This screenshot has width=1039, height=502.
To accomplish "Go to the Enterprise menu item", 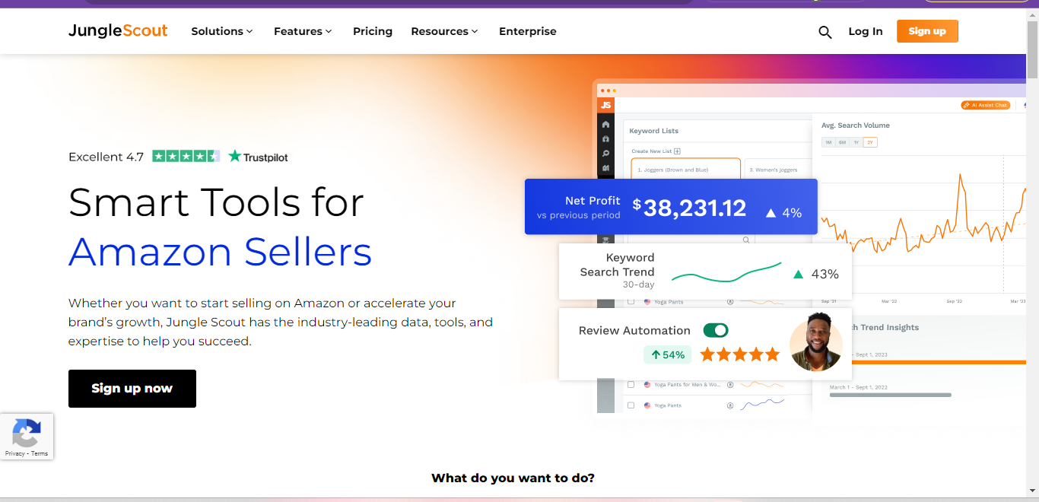I will pyautogui.click(x=527, y=31).
